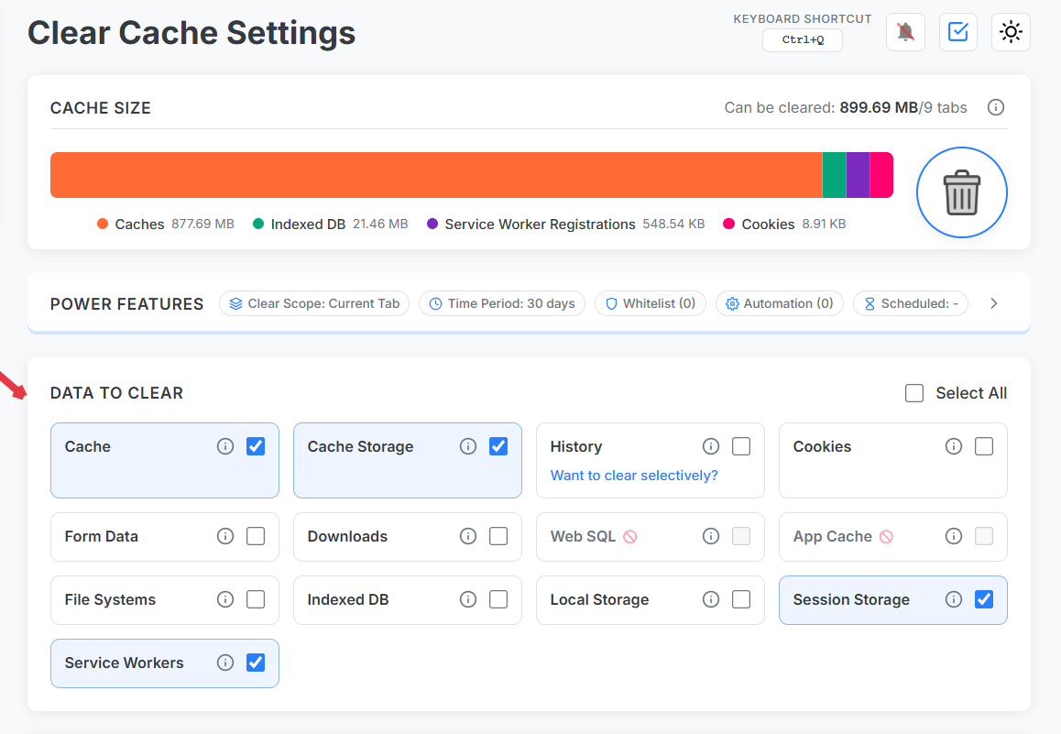Open the Clear Scope: Current Tab option
Screen dimensions: 1061x734
(x=314, y=303)
